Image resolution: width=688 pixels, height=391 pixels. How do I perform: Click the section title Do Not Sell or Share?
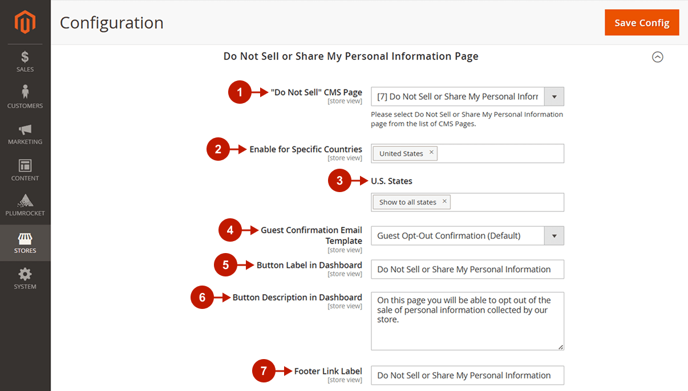(x=351, y=56)
